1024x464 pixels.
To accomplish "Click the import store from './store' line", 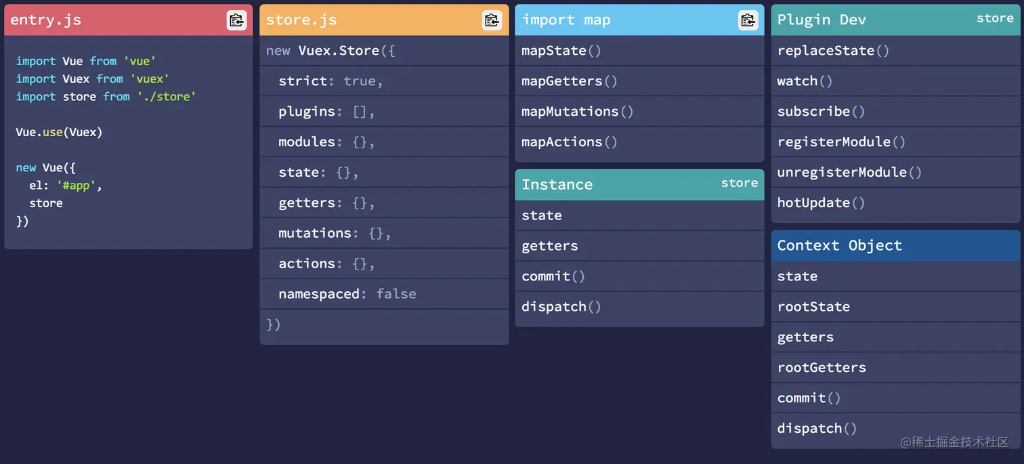I will pyautogui.click(x=106, y=96).
